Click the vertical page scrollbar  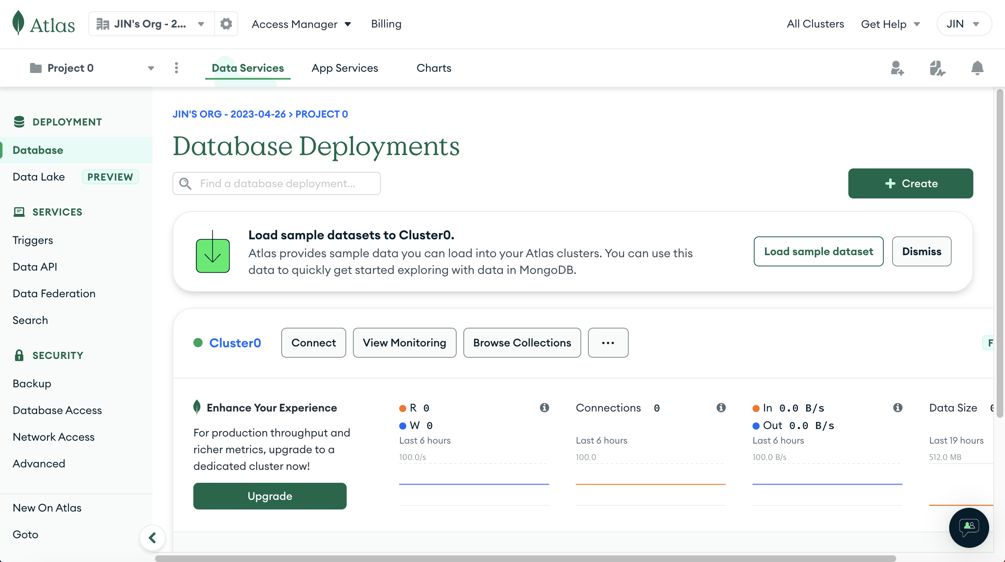(1000, 253)
